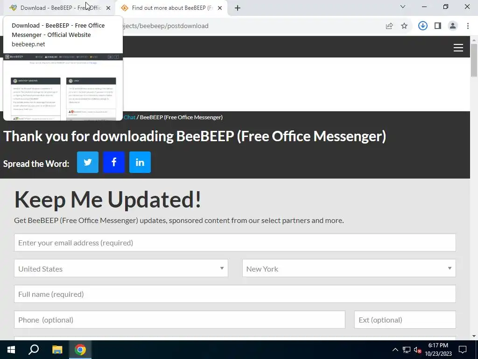Screen dimensions: 478x359
Task: Click the tab preview thumbnail of beebeep.net
Action: click(63, 87)
